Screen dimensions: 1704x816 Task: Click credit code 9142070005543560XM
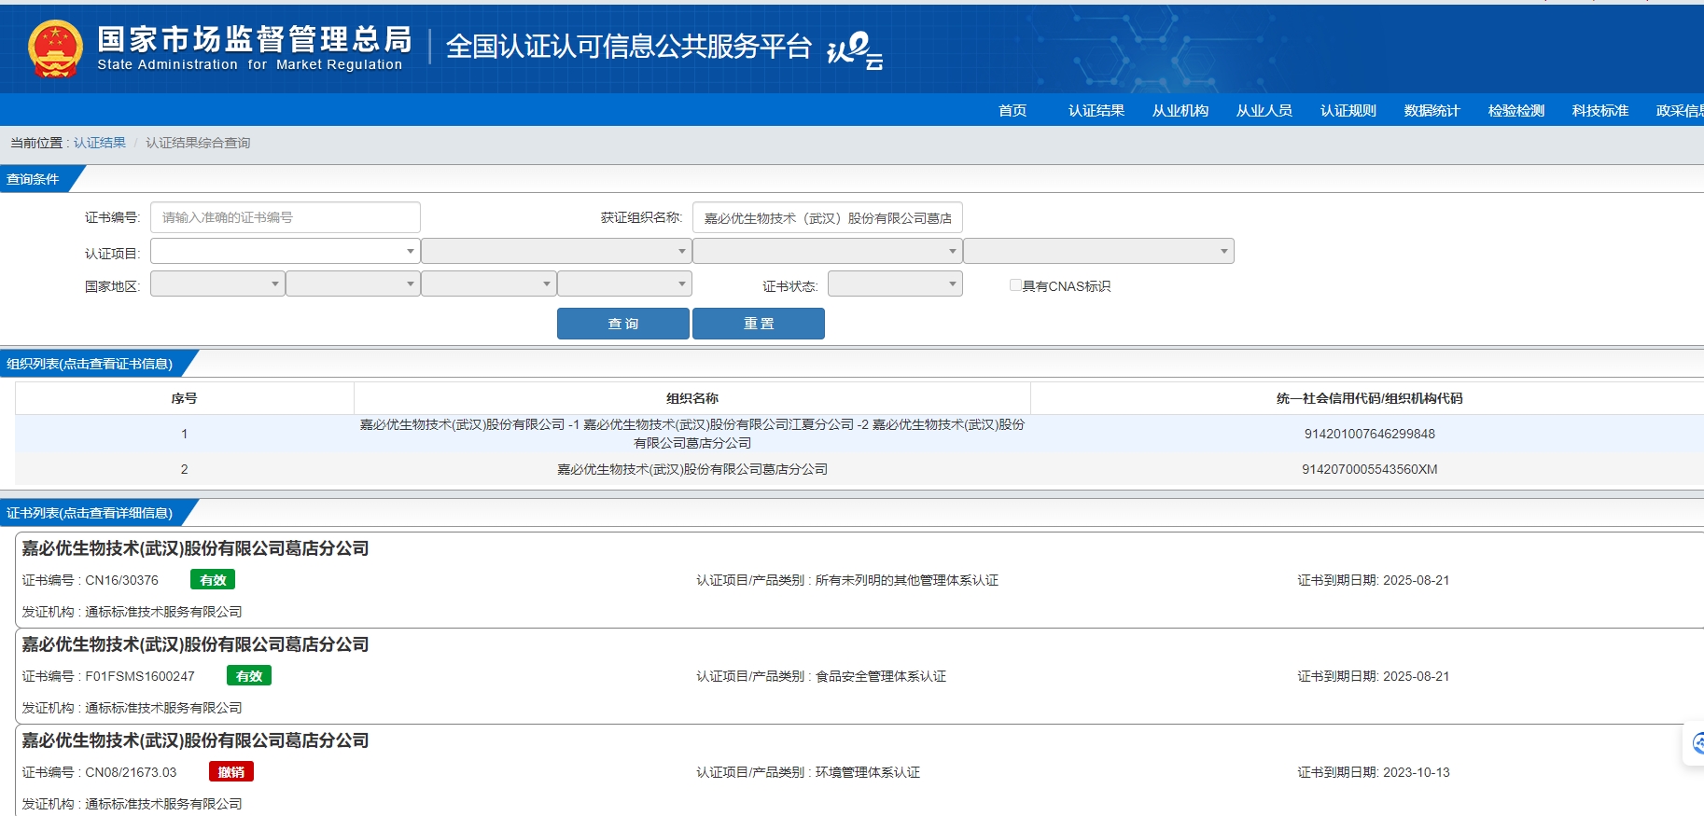(x=1369, y=469)
